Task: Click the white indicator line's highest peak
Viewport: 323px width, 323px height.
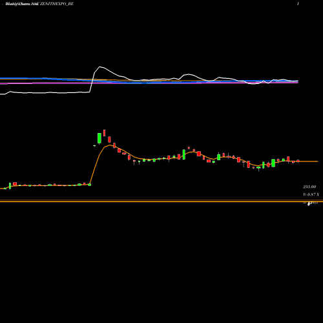Action: click(x=99, y=67)
